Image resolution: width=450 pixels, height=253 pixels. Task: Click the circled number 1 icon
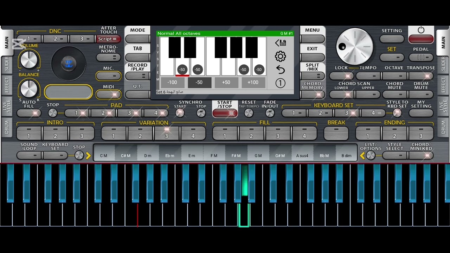point(280,83)
